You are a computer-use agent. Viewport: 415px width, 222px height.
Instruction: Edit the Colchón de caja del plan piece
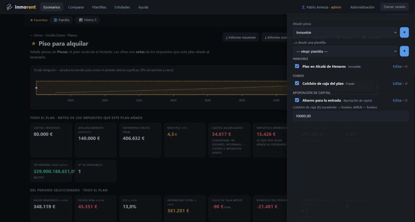pyautogui.click(x=397, y=84)
